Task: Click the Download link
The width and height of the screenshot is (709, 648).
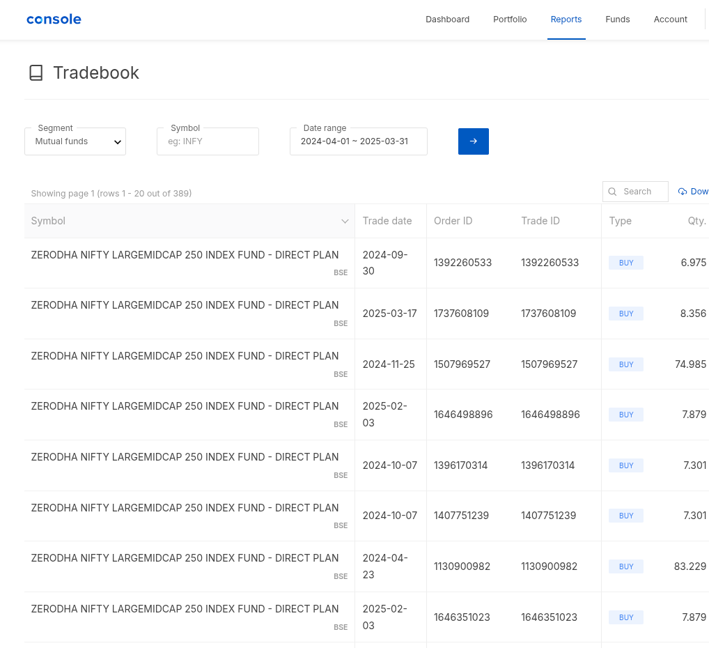Action: tap(693, 192)
